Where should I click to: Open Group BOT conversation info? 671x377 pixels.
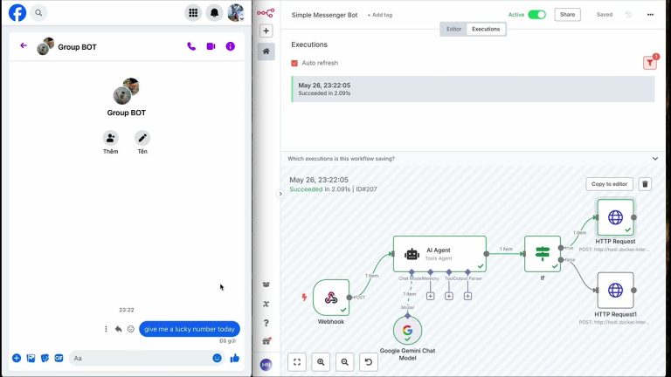[x=231, y=46]
